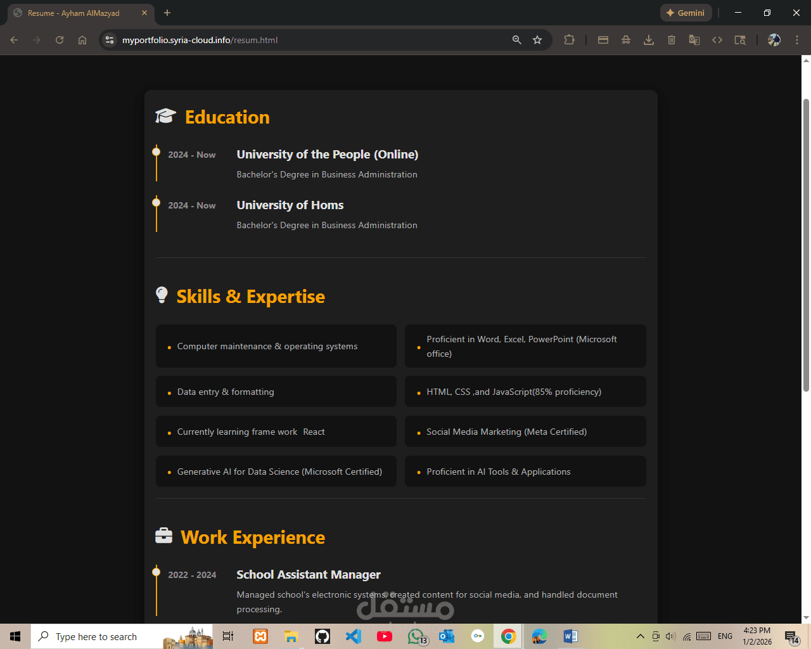
Task: Open the network Wi-Fi tray icon
Action: click(687, 636)
